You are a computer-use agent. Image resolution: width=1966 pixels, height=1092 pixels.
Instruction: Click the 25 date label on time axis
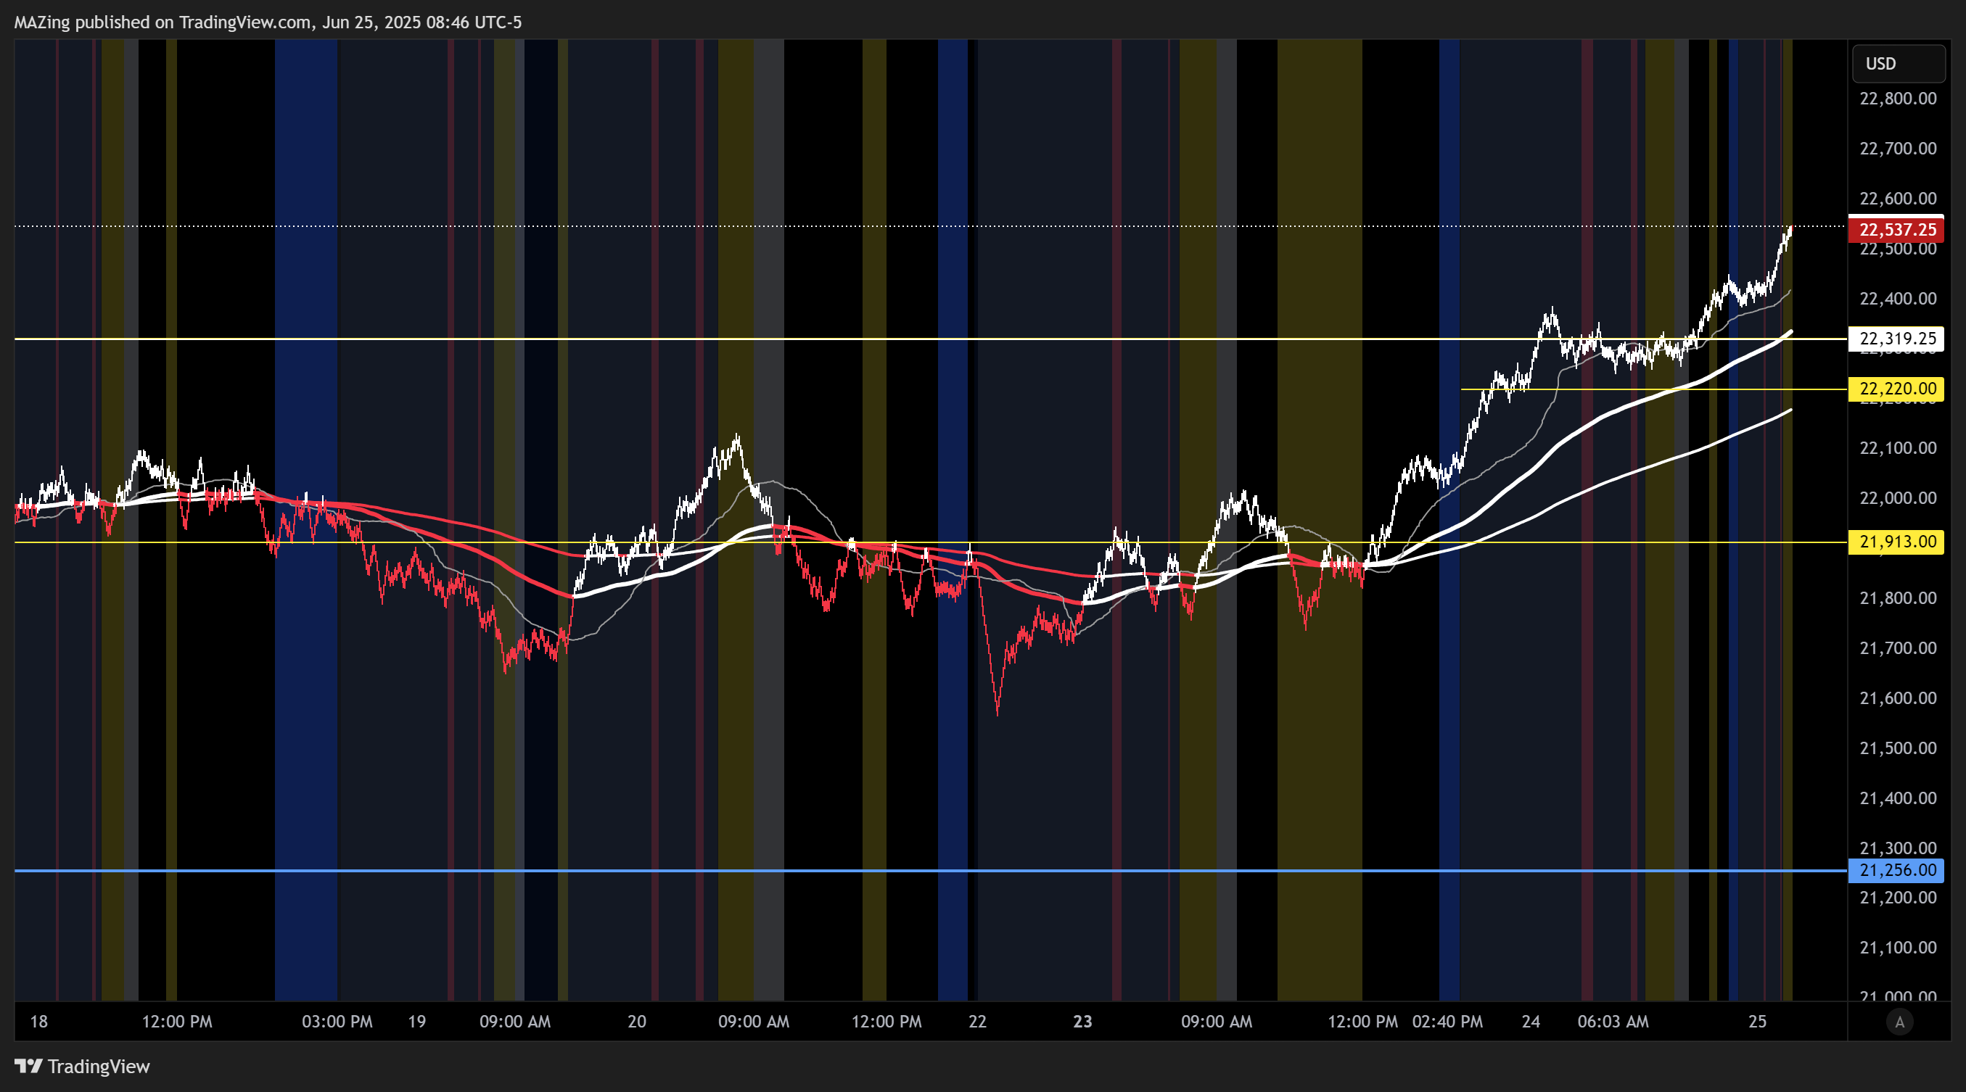coord(1758,1022)
